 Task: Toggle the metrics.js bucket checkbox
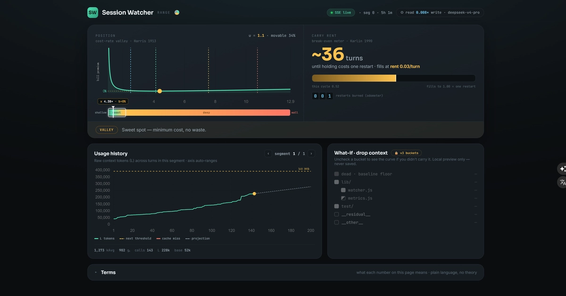pyautogui.click(x=343, y=198)
